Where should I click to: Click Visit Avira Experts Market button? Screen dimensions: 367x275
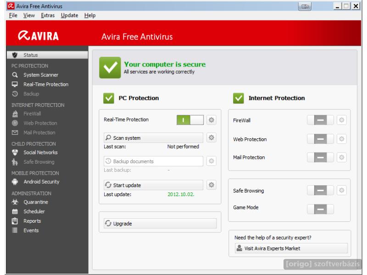point(291,248)
